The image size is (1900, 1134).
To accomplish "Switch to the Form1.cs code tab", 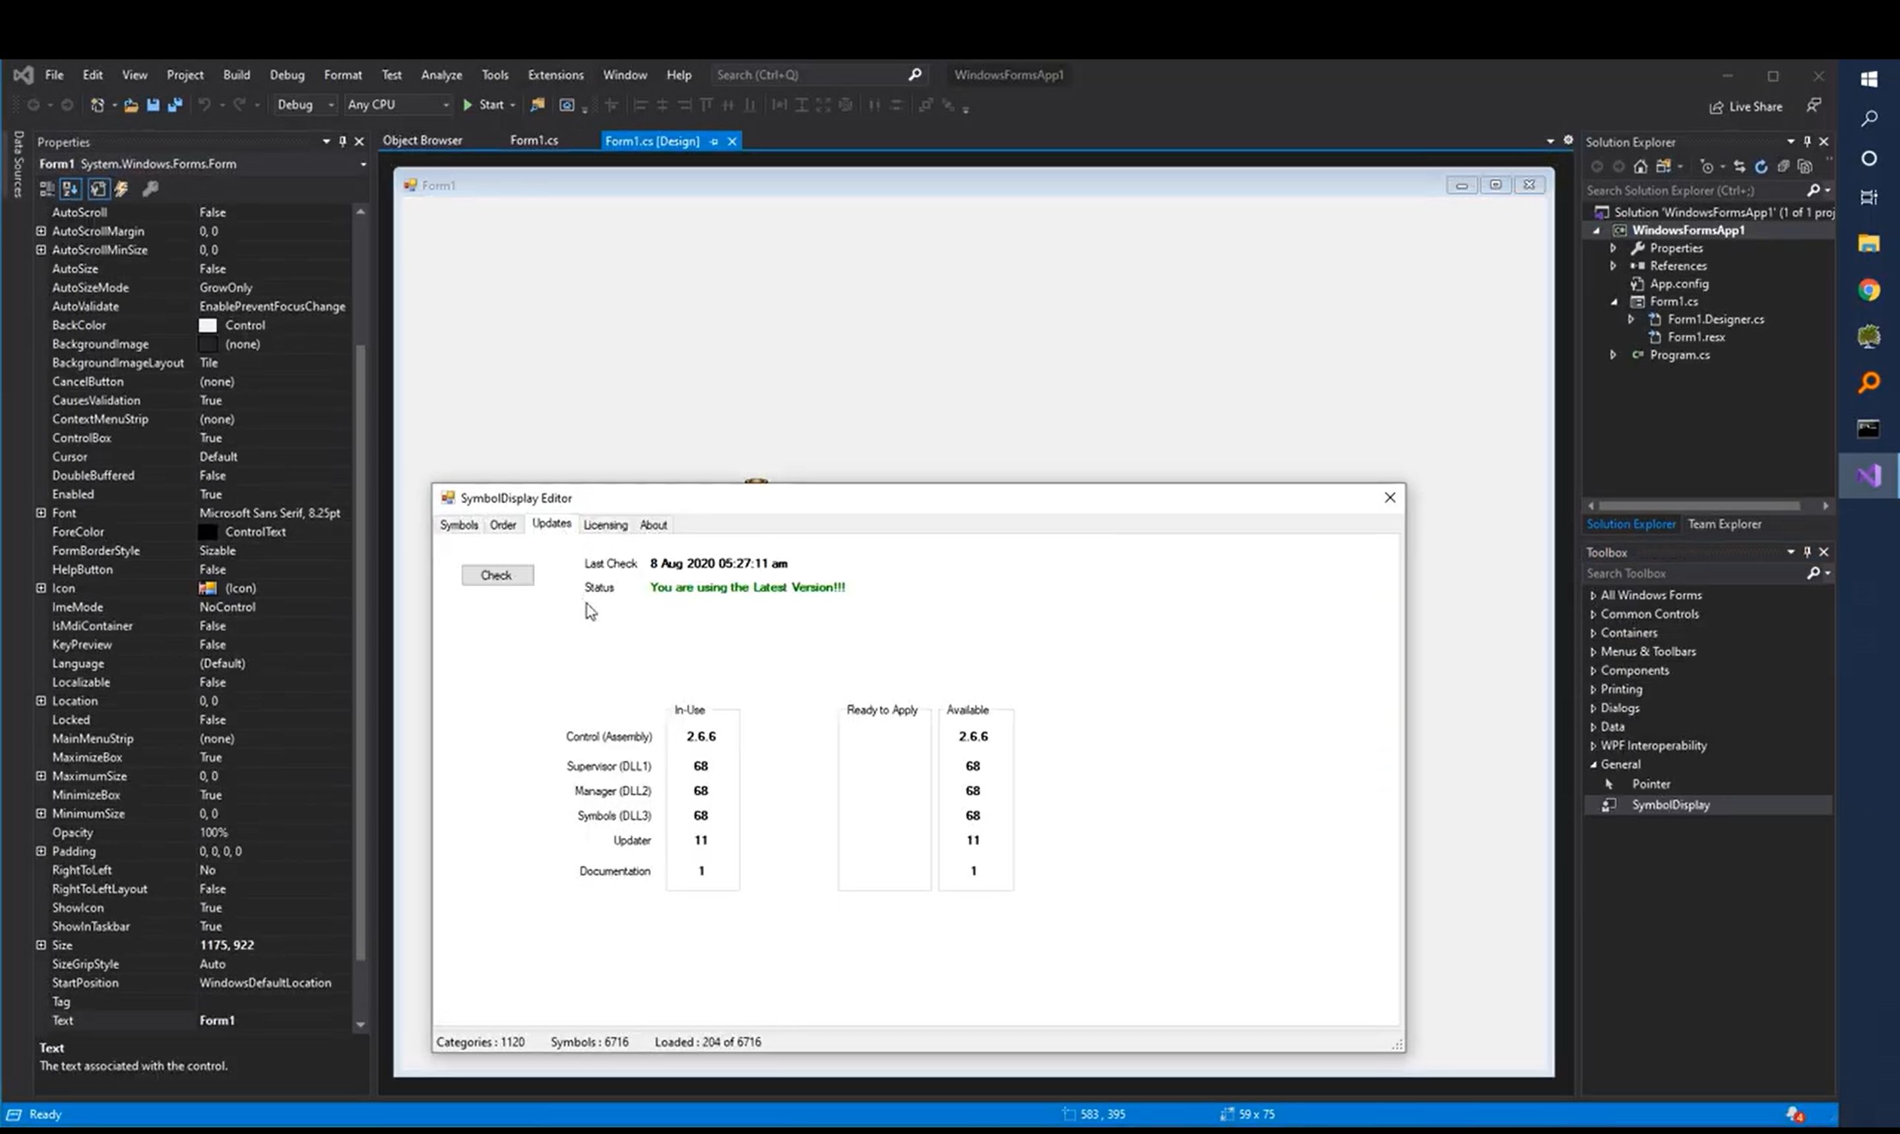I will [534, 140].
